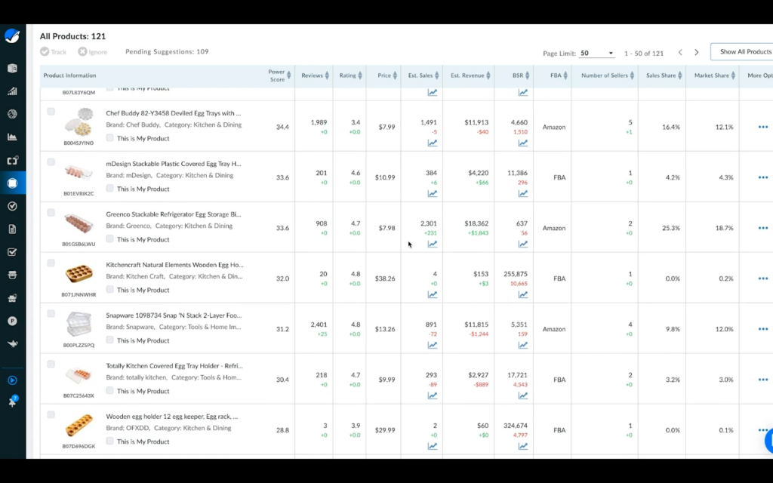Click the app logo at top of sidebar
Image resolution: width=773 pixels, height=483 pixels.
[x=12, y=34]
